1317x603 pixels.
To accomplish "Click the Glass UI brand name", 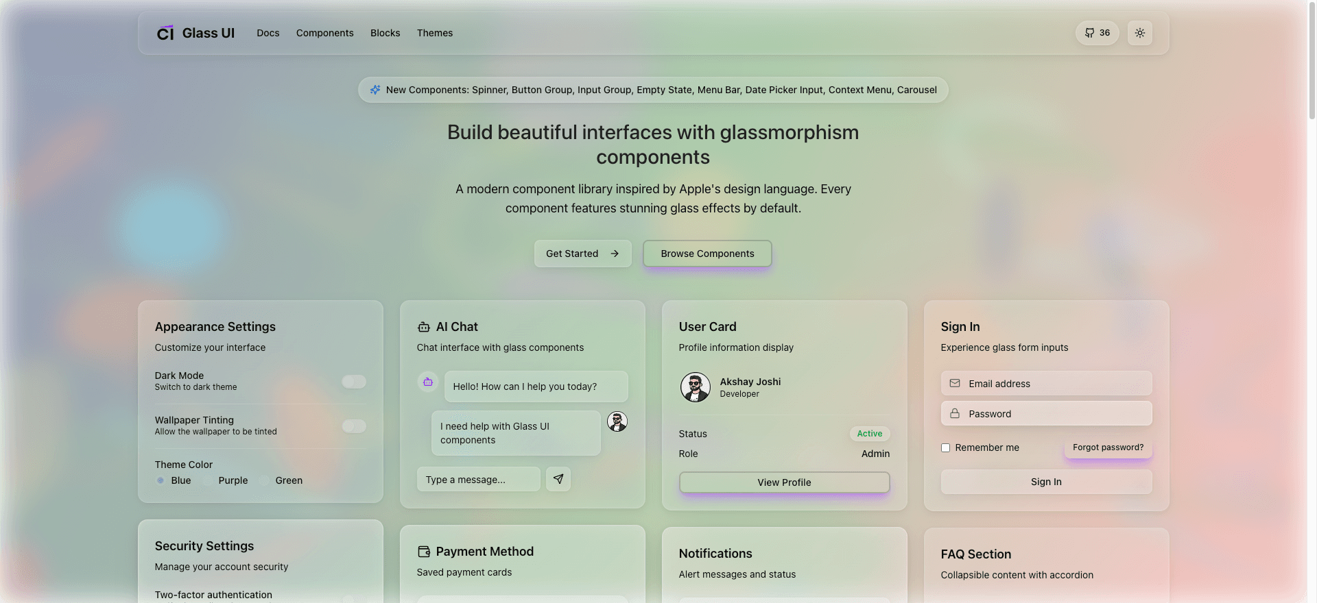I will (209, 33).
